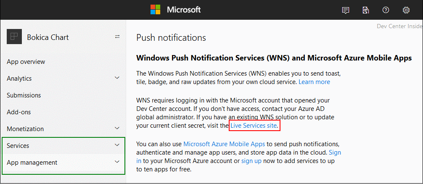Click the switch arrows icon beside Bokica Chart
Image resolution: width=423 pixels, height=184 pixels.
tap(117, 37)
